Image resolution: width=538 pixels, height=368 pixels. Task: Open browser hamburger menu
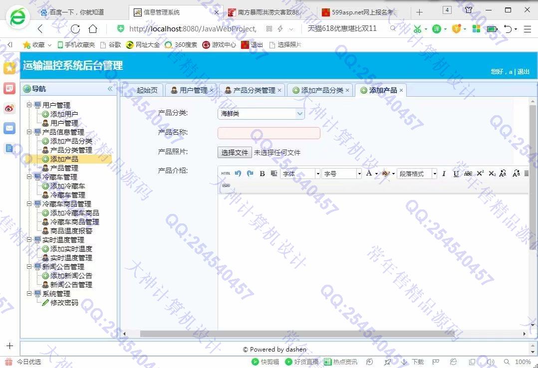click(x=528, y=29)
